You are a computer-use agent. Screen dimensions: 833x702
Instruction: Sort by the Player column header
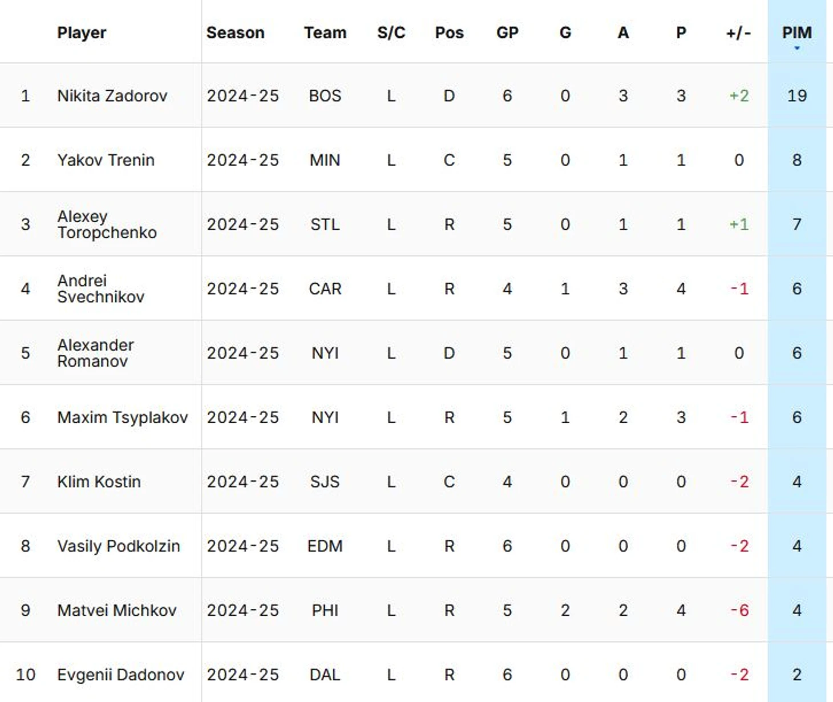82,33
